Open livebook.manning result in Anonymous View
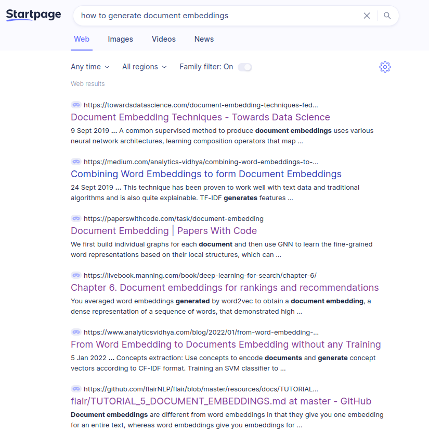 coord(76,275)
